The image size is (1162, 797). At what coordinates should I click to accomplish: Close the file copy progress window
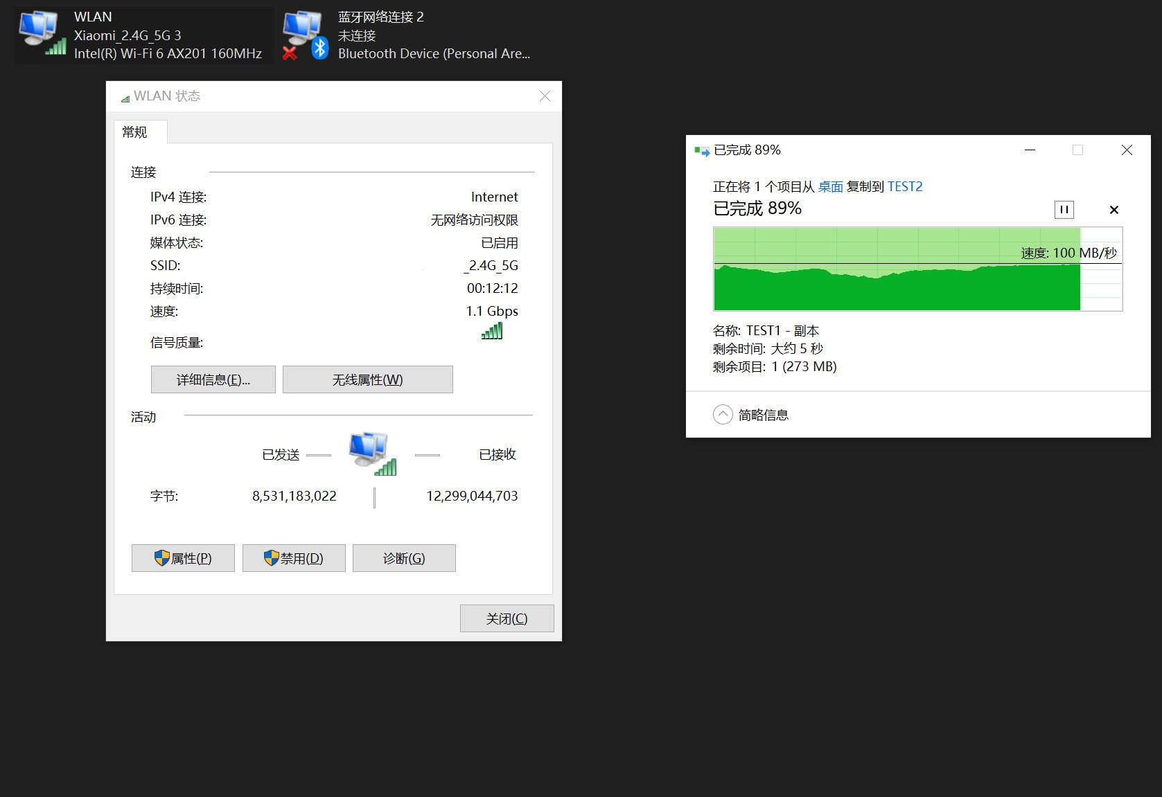(x=1127, y=150)
